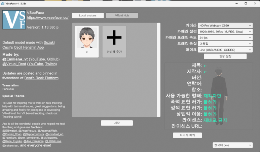
Task: Click the 폭력 표현 허가 불허가 value
Action: pyautogui.click(x=210, y=102)
